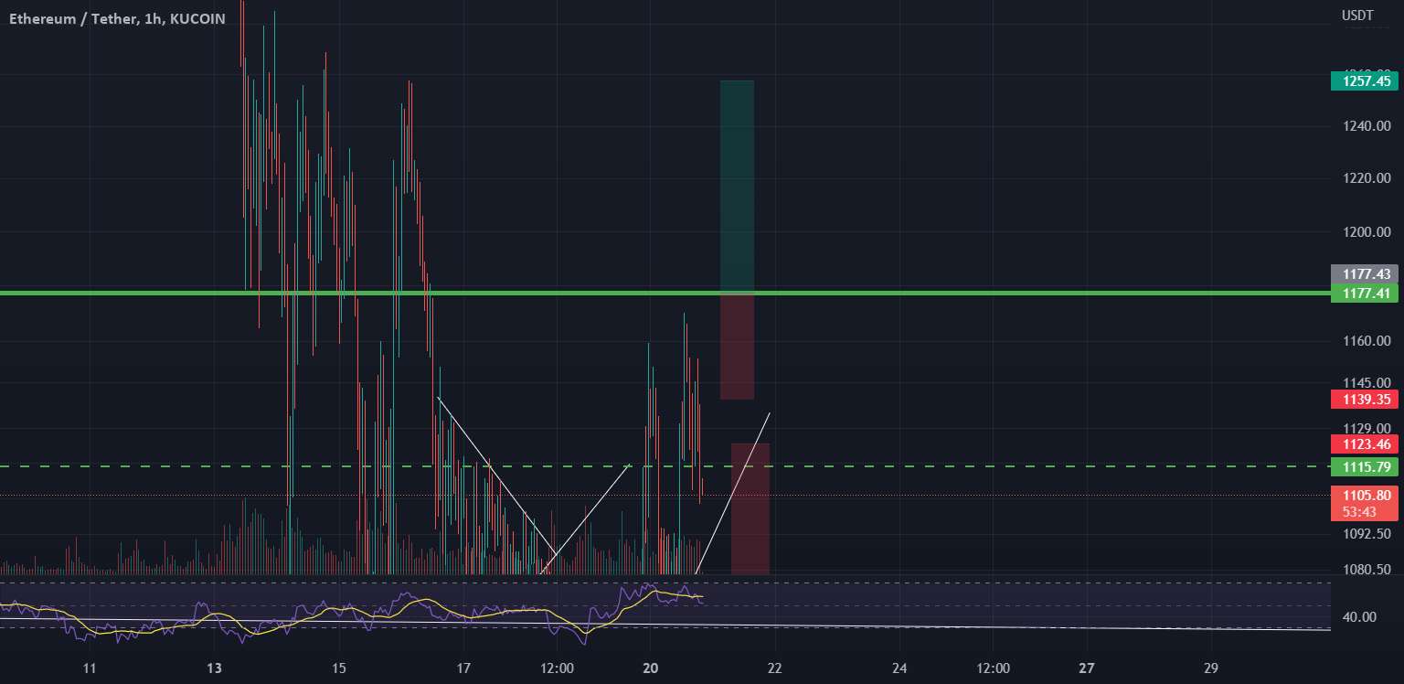Click the 1200.00 price axis value
The image size is (1404, 684).
1366,232
